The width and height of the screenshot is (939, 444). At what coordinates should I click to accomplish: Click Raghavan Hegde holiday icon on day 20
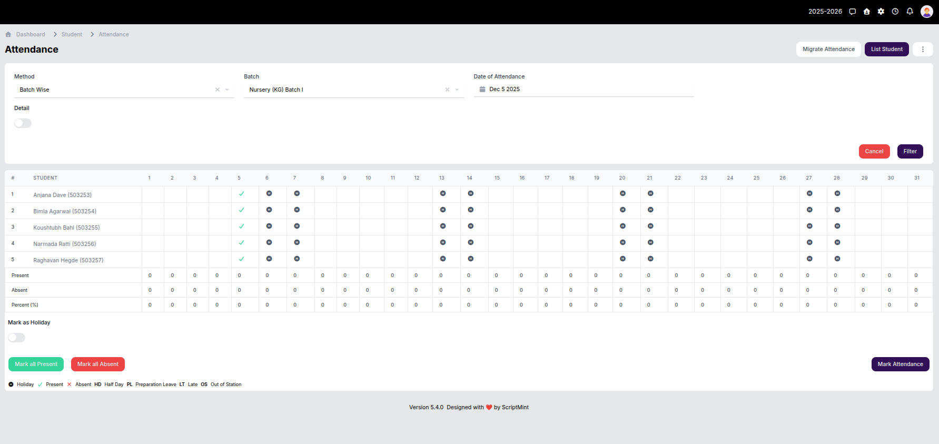pos(622,259)
